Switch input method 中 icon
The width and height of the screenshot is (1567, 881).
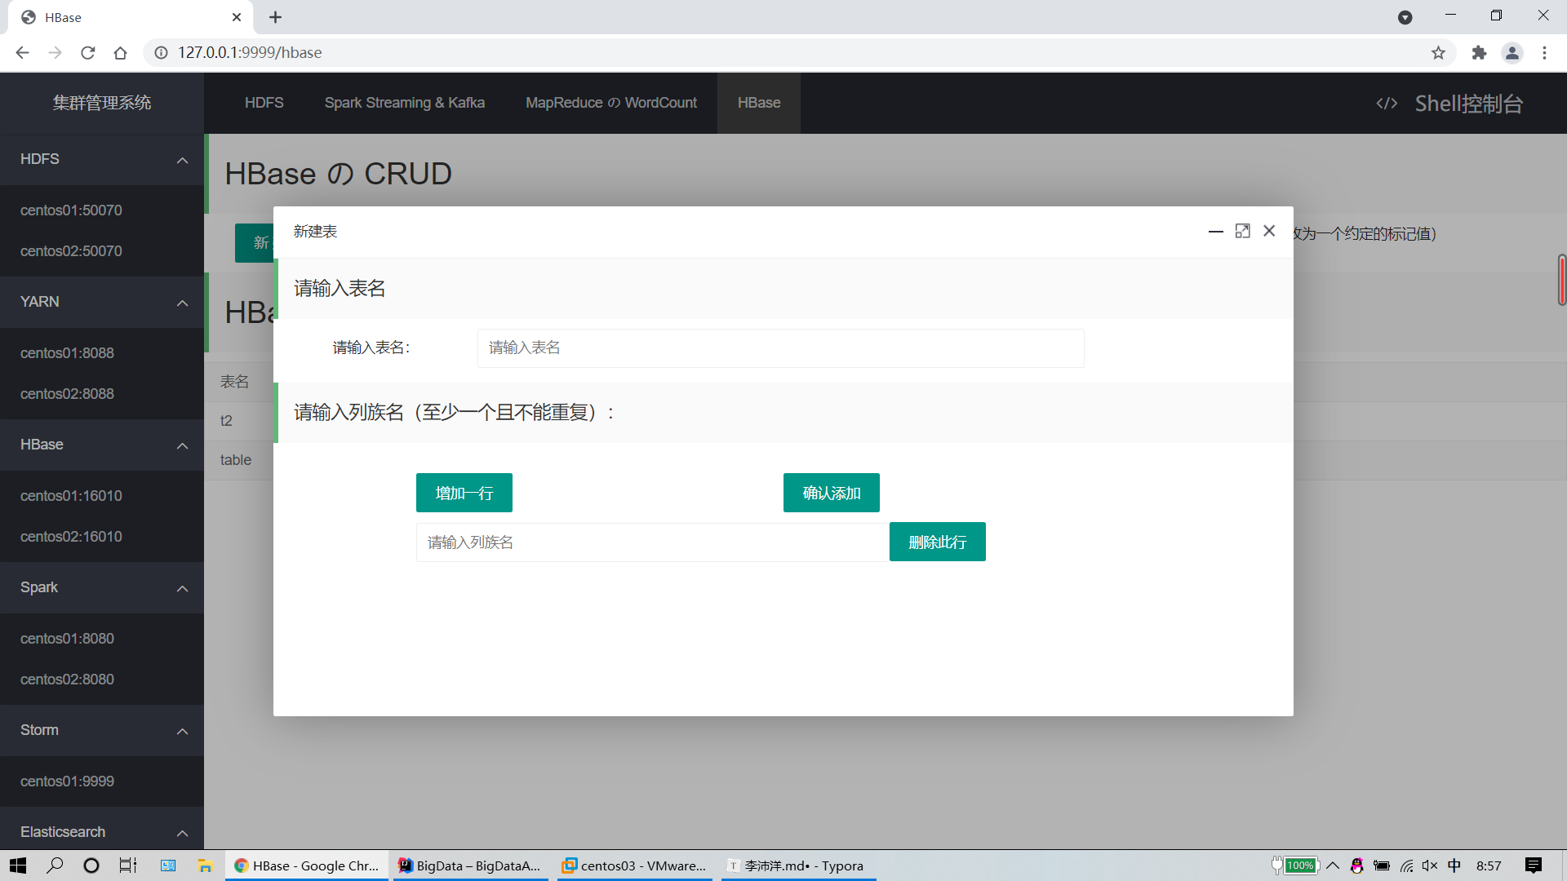tap(1454, 866)
